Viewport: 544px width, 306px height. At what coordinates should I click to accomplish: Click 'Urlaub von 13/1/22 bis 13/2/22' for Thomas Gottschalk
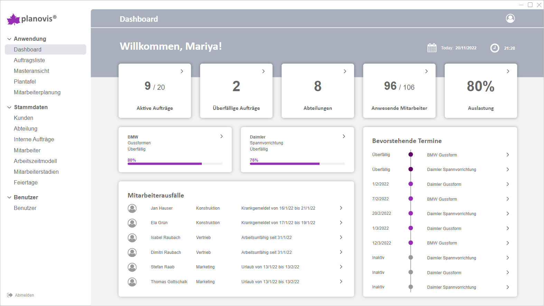pyautogui.click(x=270, y=282)
